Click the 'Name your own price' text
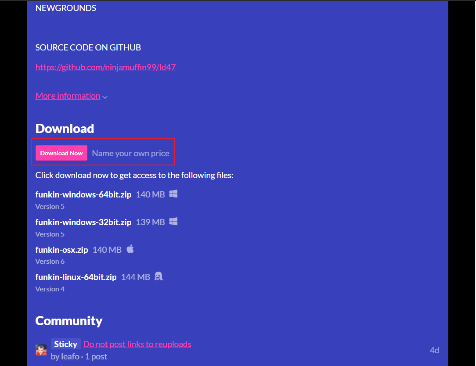This screenshot has width=476, height=366. pyautogui.click(x=130, y=153)
